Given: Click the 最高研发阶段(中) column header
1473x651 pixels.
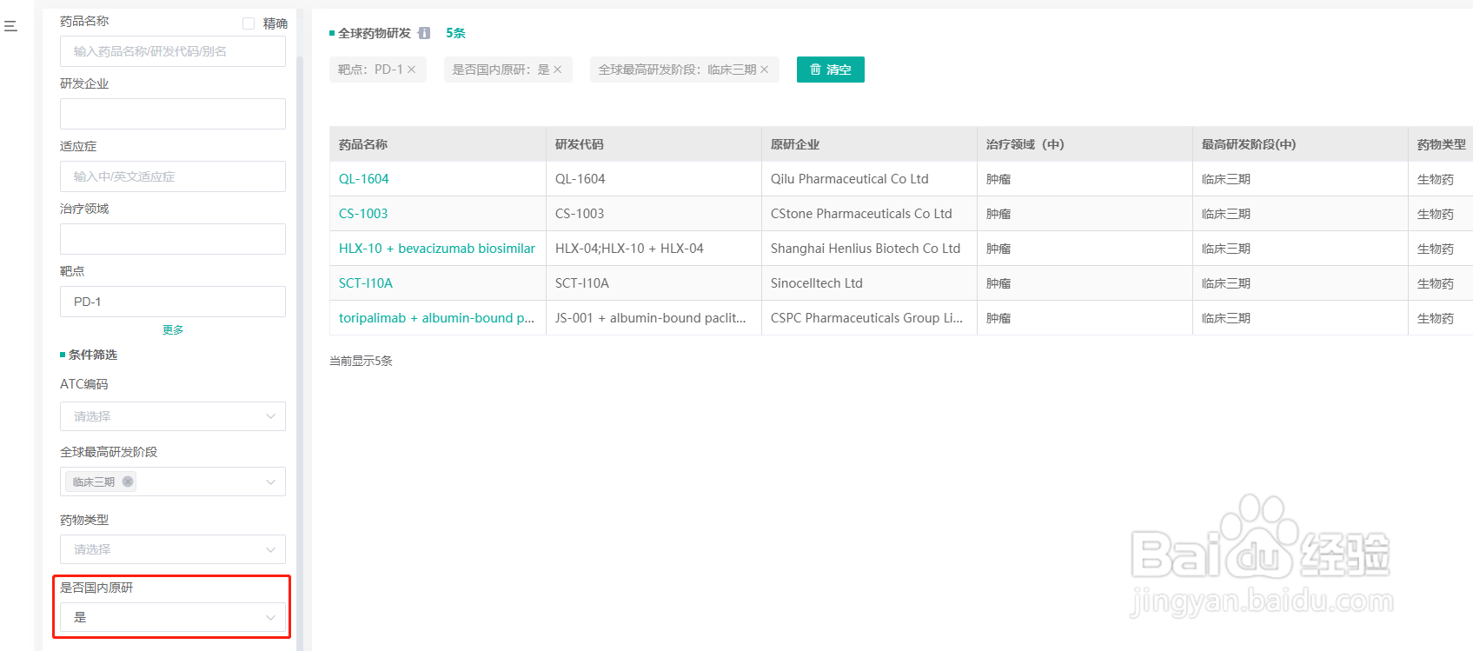Looking at the screenshot, I should 1300,144.
